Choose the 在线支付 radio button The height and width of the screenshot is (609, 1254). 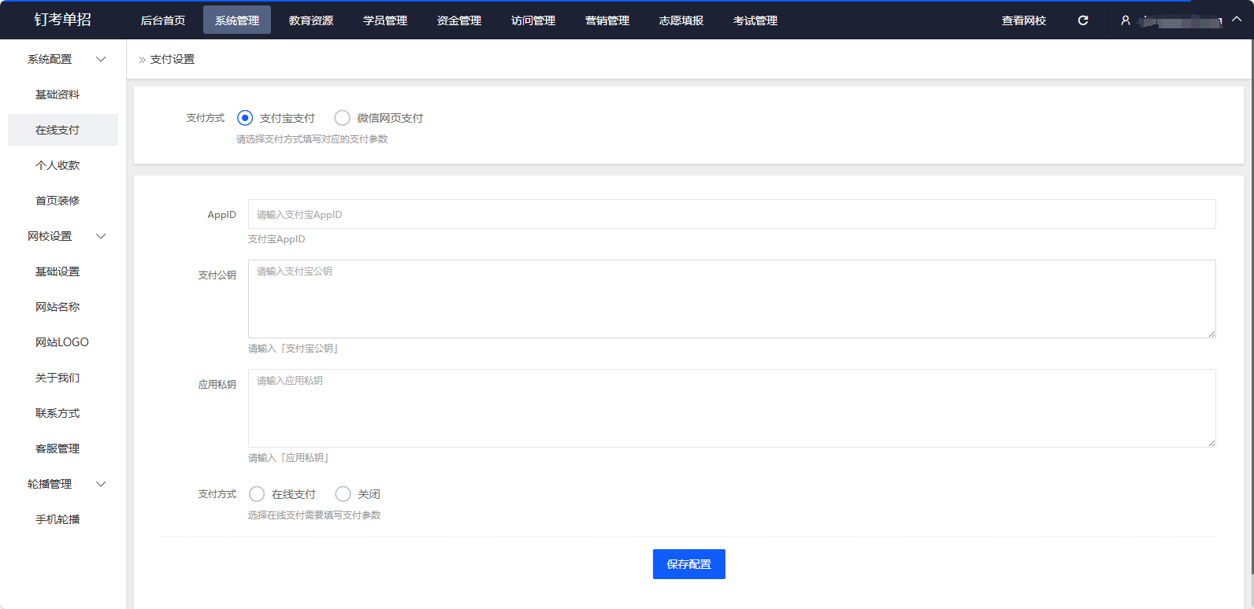[x=257, y=494]
